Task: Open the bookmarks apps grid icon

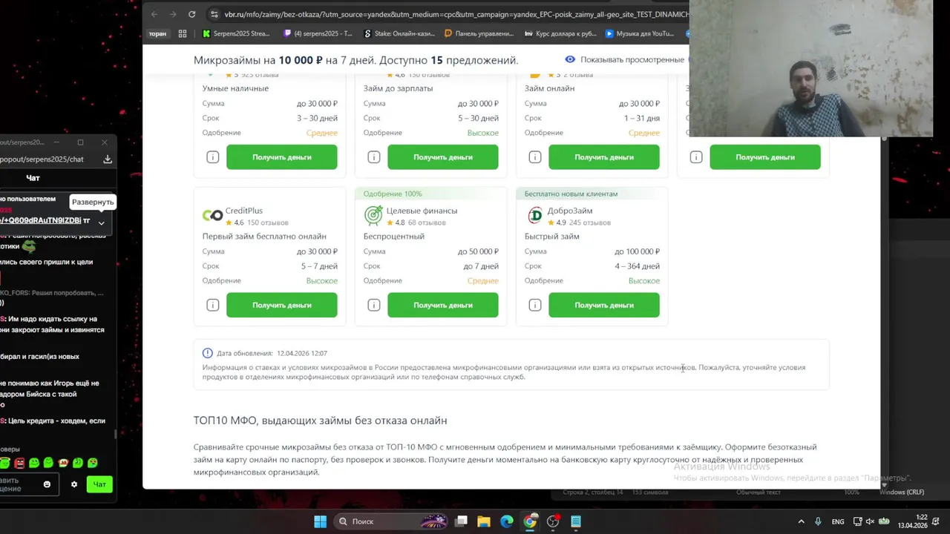Action: click(183, 33)
